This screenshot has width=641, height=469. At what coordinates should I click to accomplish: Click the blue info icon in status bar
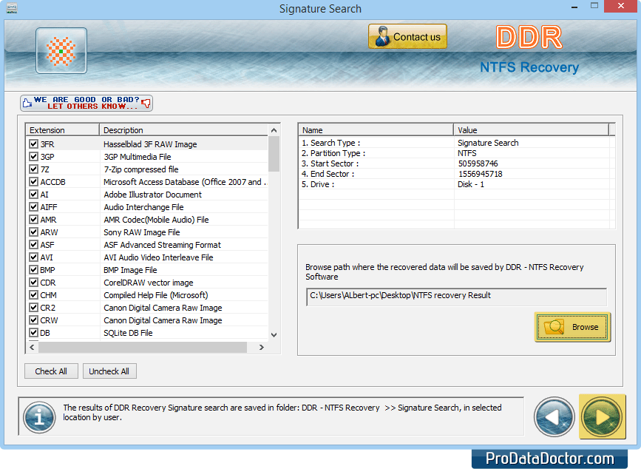[39, 417]
